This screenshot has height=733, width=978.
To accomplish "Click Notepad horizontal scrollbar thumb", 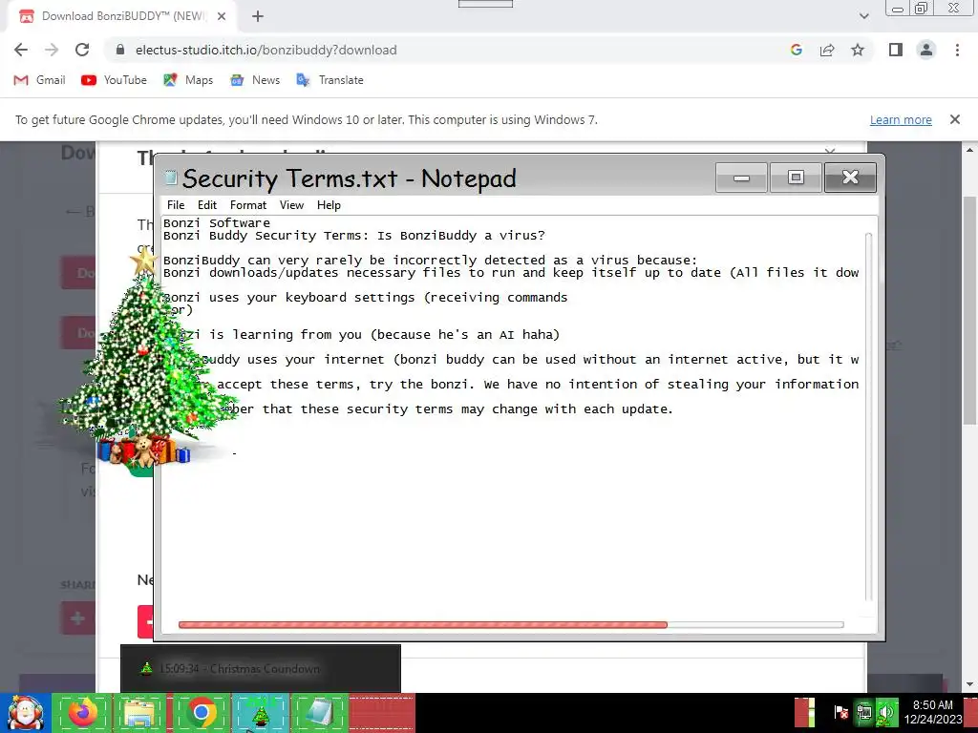I will [423, 624].
